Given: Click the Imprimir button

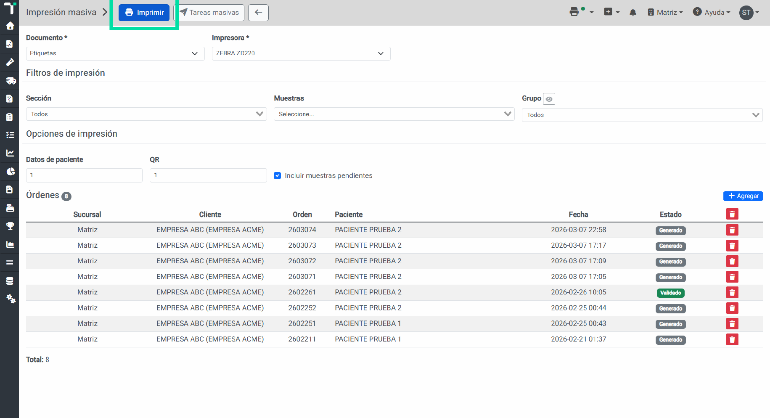Looking at the screenshot, I should (x=144, y=13).
